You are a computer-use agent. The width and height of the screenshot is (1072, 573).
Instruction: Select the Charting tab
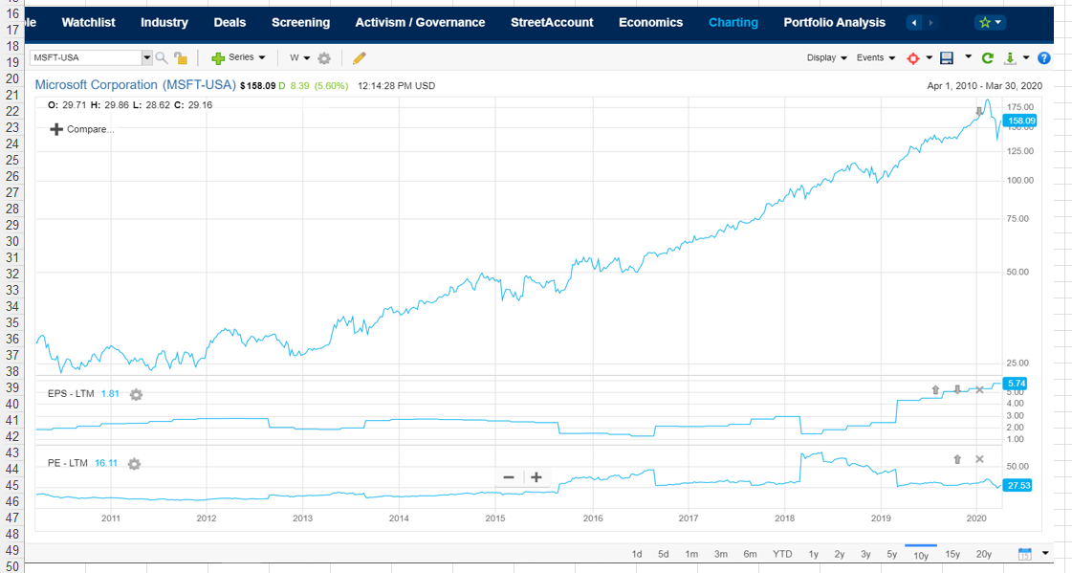[733, 23]
